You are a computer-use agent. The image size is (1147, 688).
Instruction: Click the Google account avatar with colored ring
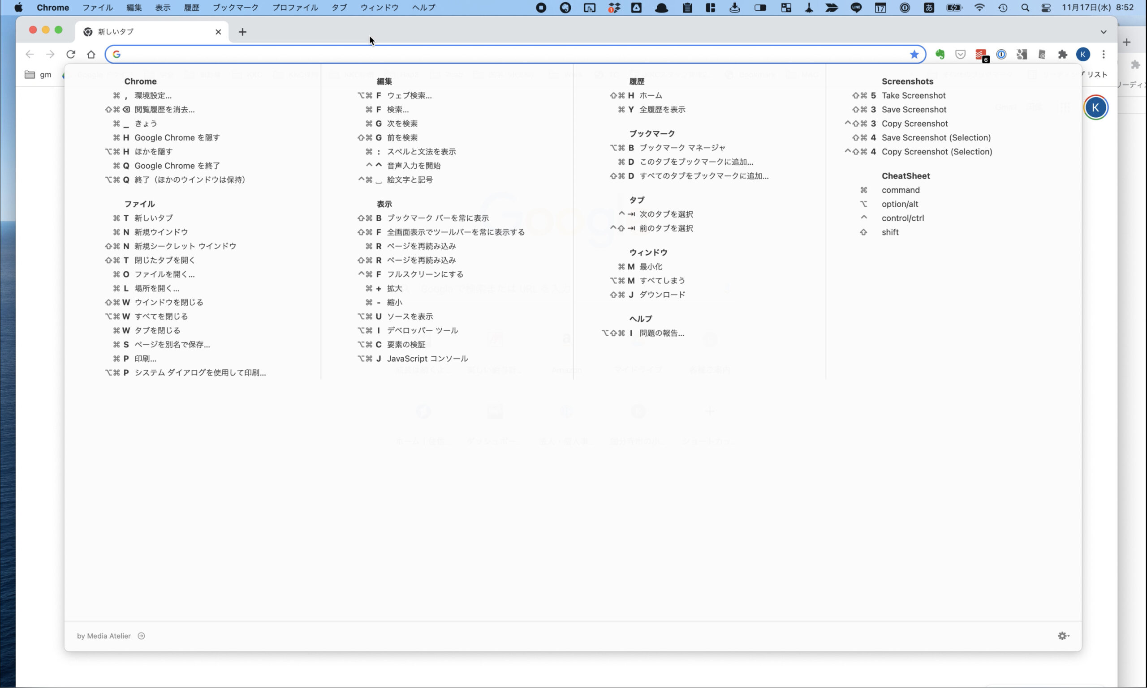click(x=1095, y=107)
